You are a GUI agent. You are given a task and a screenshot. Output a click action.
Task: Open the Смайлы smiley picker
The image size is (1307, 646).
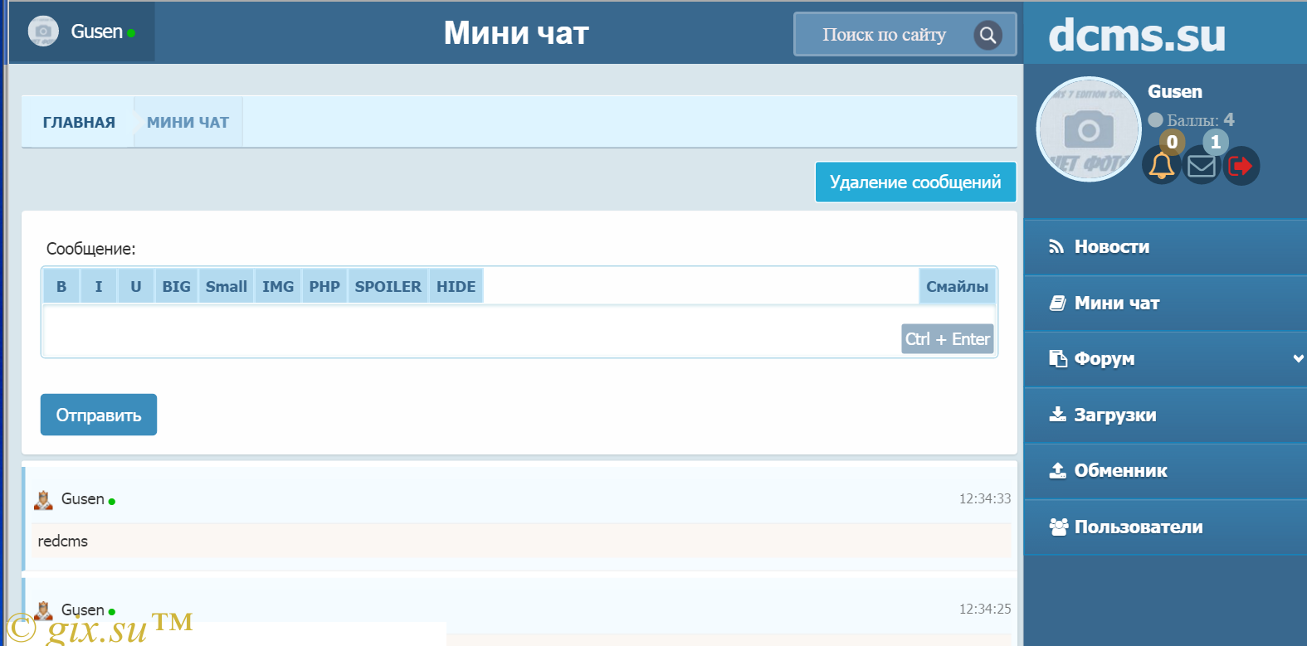957,286
